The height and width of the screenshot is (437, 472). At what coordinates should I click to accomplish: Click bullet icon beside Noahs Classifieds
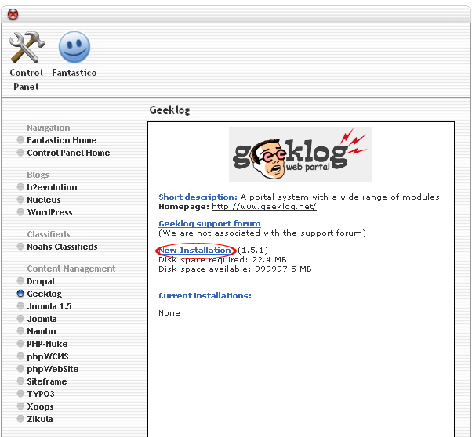20,247
